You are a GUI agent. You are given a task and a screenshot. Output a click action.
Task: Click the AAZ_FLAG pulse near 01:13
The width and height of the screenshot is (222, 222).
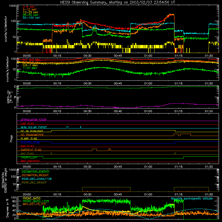175,153
